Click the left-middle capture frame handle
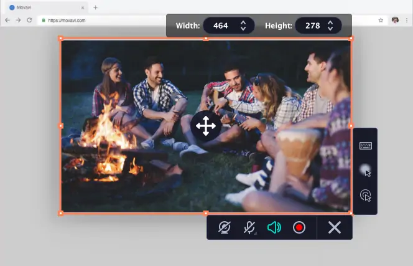 pyautogui.click(x=60, y=126)
